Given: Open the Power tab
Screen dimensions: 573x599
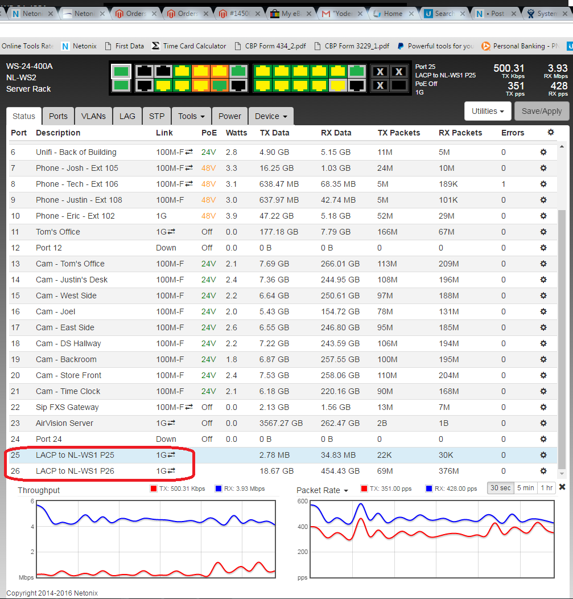Looking at the screenshot, I should coord(229,116).
